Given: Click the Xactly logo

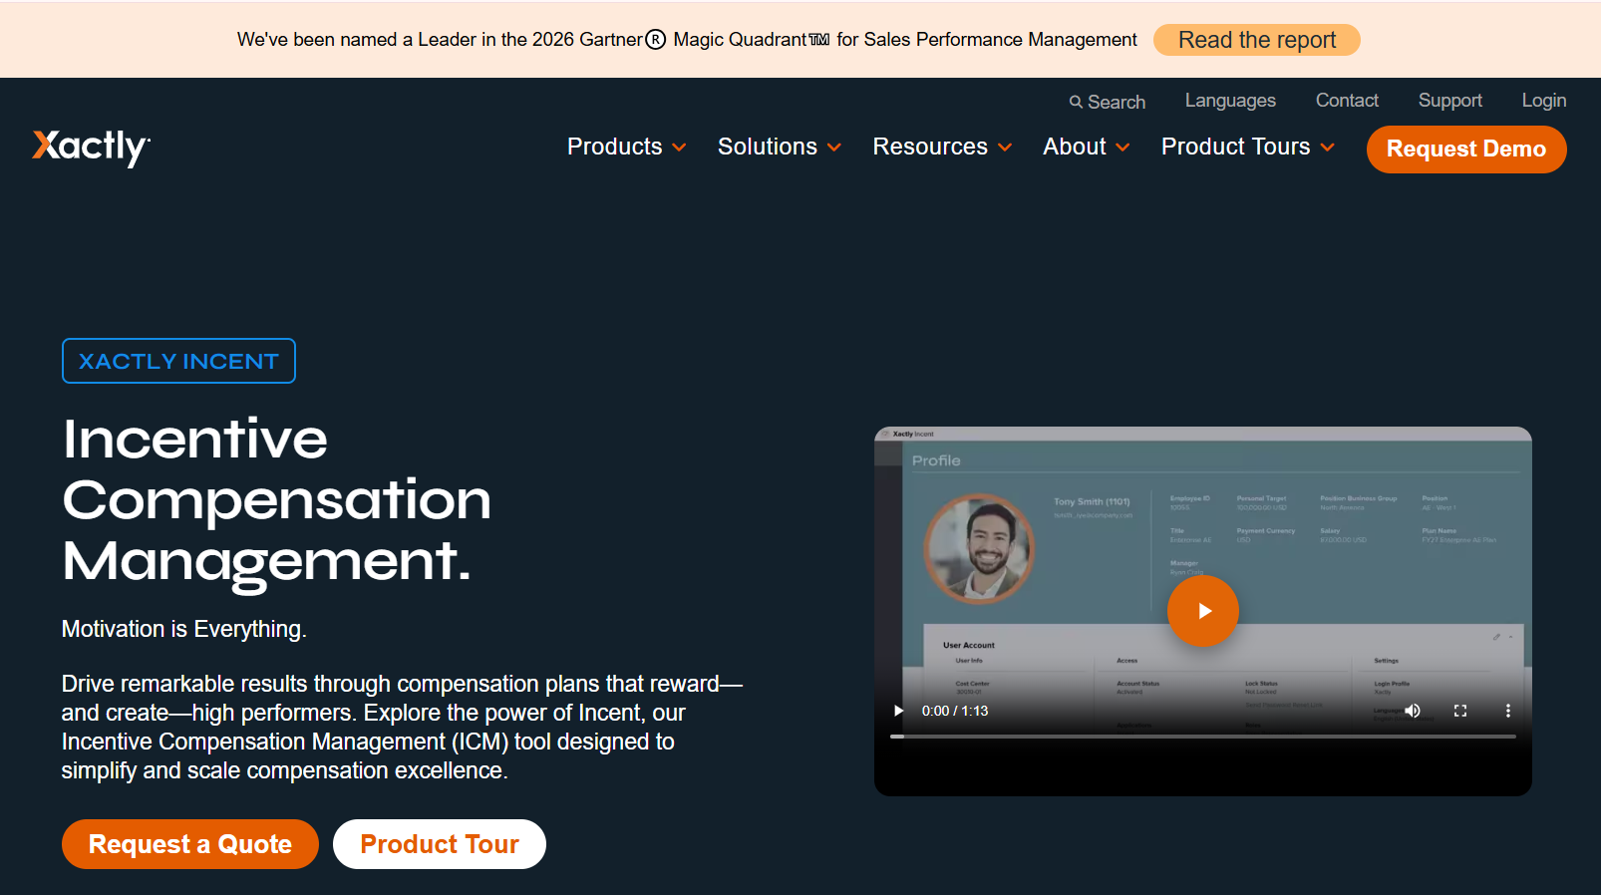Looking at the screenshot, I should coord(92,148).
